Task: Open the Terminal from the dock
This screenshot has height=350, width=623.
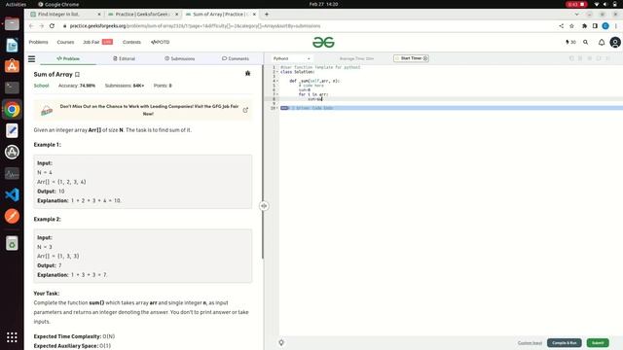Action: coord(12,87)
